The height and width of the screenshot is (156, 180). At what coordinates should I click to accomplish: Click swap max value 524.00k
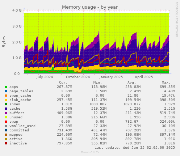tap(167, 122)
